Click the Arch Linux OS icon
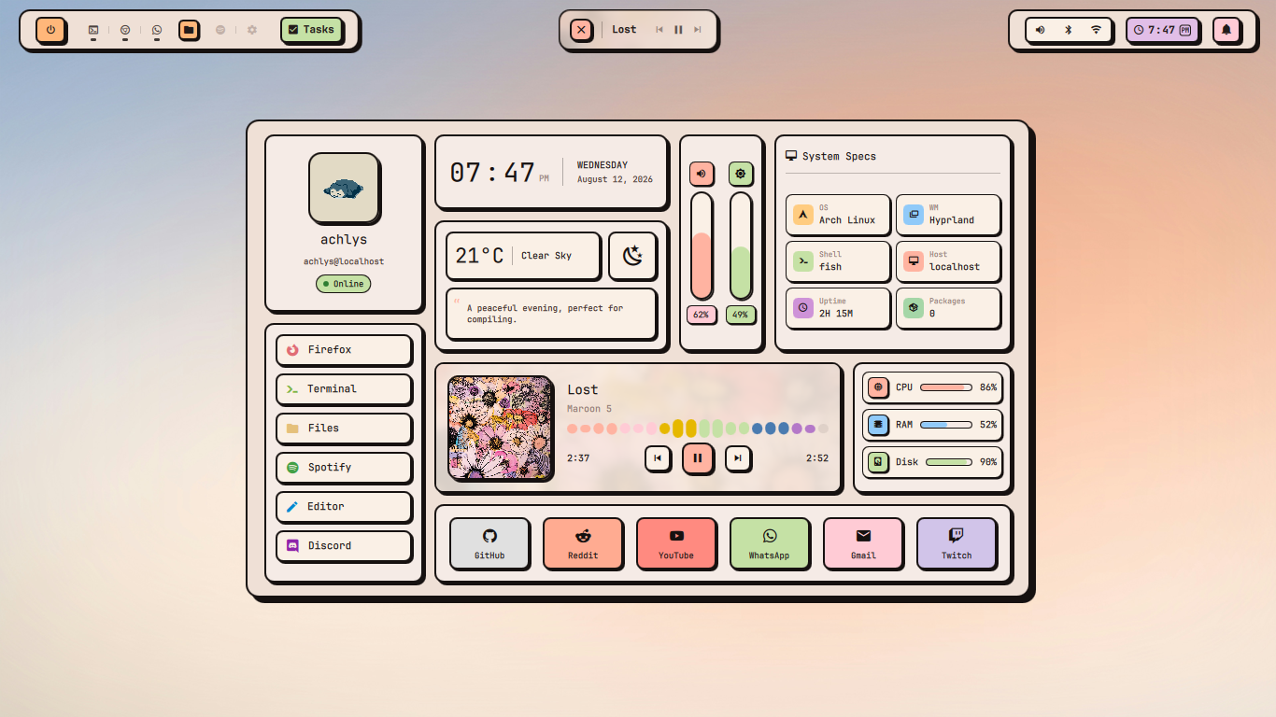 click(803, 215)
